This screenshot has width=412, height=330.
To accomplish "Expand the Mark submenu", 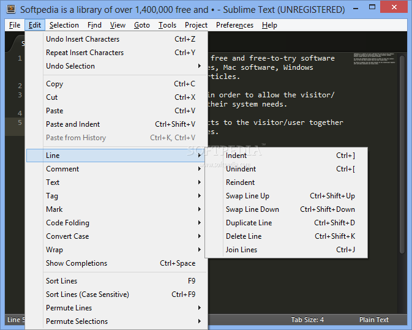I will pyautogui.click(x=117, y=209).
